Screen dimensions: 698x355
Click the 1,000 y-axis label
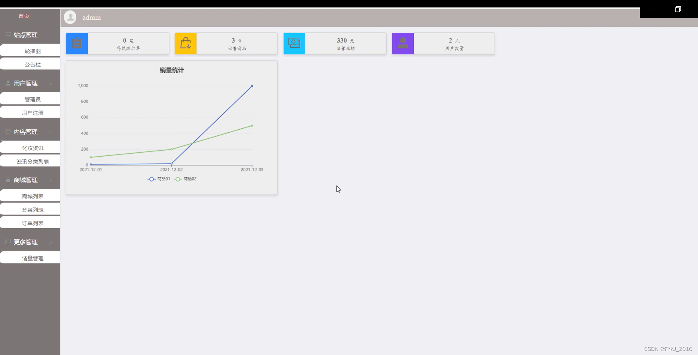point(83,86)
